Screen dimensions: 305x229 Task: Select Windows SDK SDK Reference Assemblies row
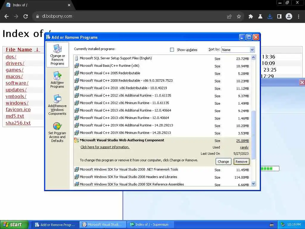[162, 184]
